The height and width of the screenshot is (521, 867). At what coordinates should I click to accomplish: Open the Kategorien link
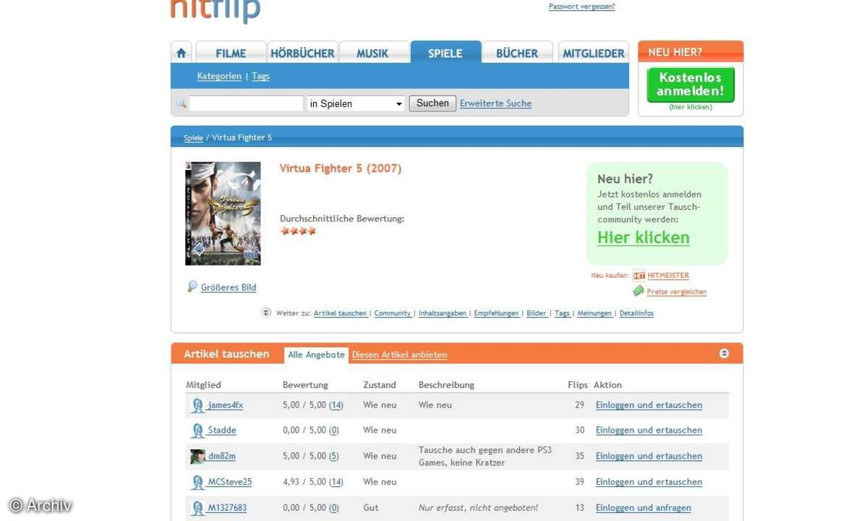(219, 76)
